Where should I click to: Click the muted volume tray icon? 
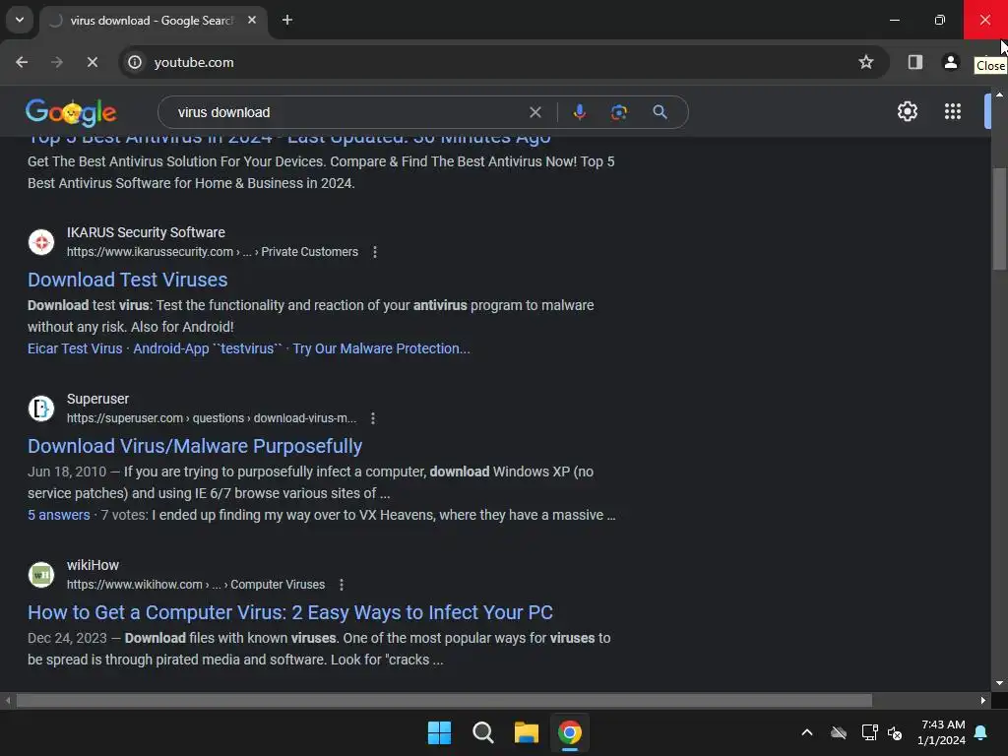pos(895,732)
